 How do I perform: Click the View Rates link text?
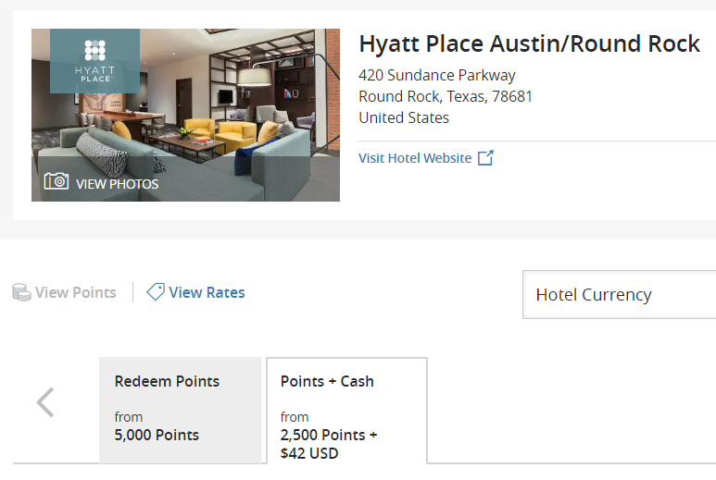(x=207, y=292)
